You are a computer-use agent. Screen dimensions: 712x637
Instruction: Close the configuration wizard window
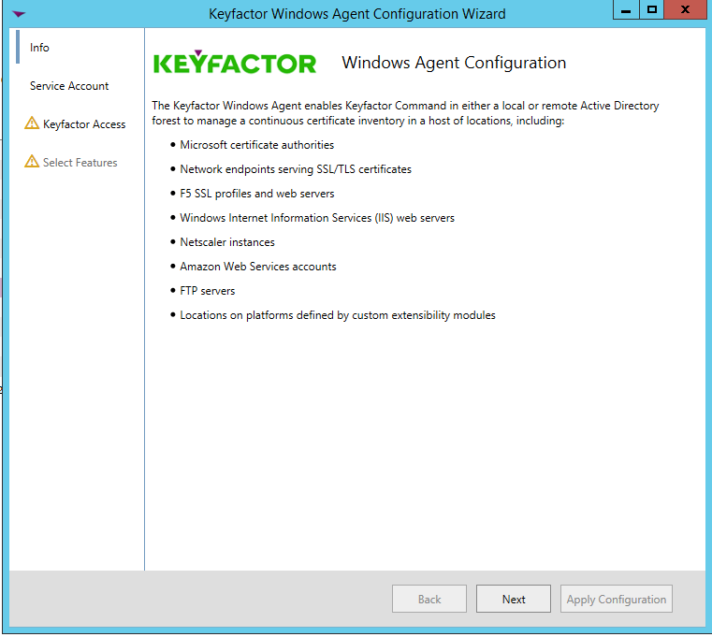coord(685,9)
